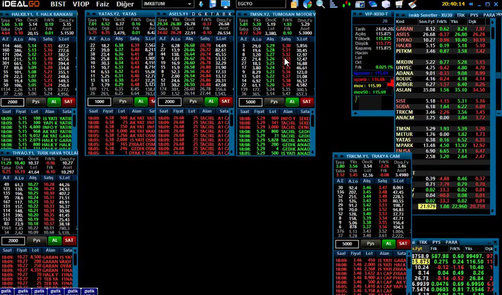Click the monitor screen icon in toolbar
Viewport: 502px width, 295px height.
(226, 4)
